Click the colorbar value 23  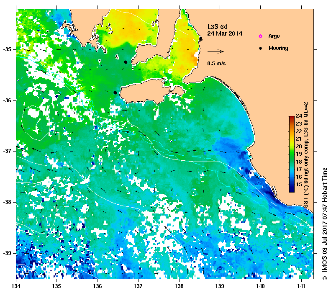click(299, 124)
